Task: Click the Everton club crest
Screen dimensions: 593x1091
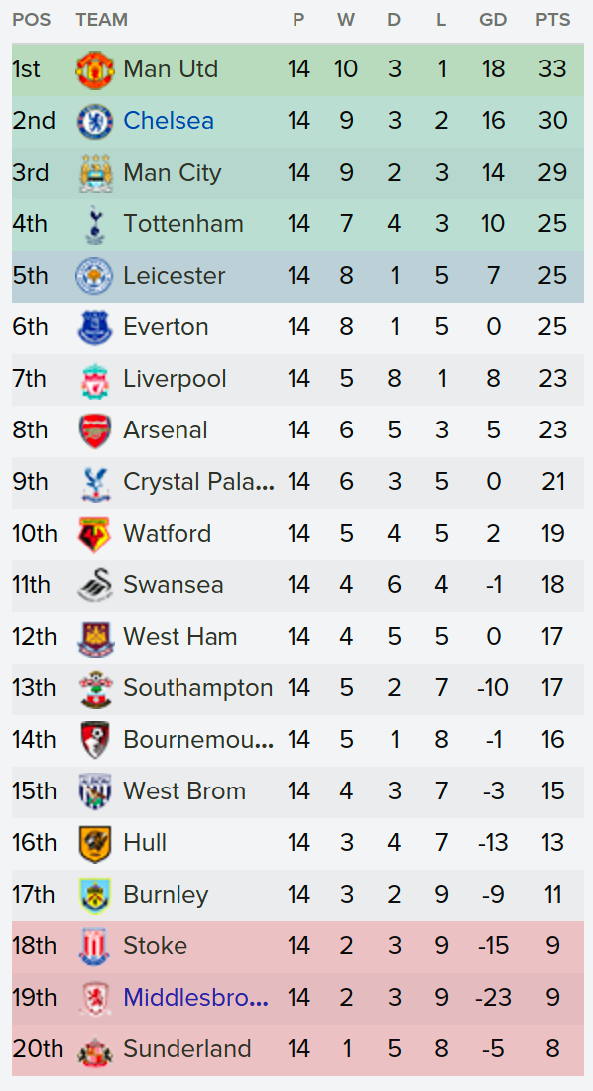Action: tap(94, 327)
